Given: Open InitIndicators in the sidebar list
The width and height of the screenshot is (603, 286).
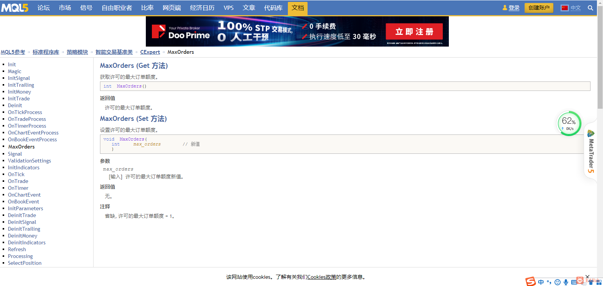Looking at the screenshot, I should pyautogui.click(x=23, y=168).
